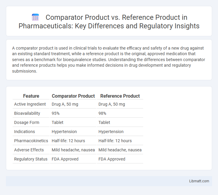Click 'Drug A, 50 mg' in Reference column
Image resolution: width=218 pixels, height=195 pixels.
click(x=112, y=104)
